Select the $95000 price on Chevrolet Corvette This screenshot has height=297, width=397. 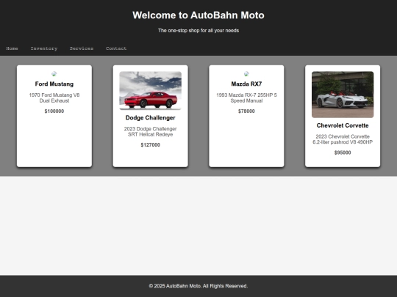click(343, 153)
